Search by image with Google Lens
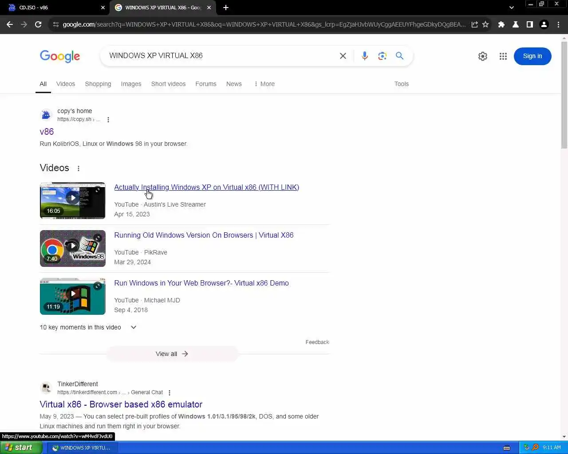Image resolution: width=568 pixels, height=454 pixels. point(382,56)
